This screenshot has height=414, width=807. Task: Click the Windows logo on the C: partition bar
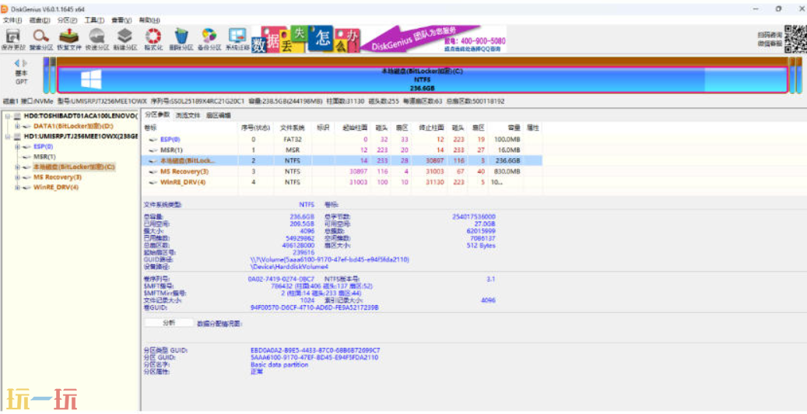click(91, 79)
